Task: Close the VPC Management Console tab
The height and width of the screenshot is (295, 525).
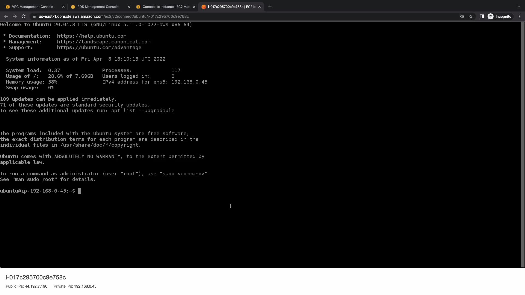Action: 63,7
